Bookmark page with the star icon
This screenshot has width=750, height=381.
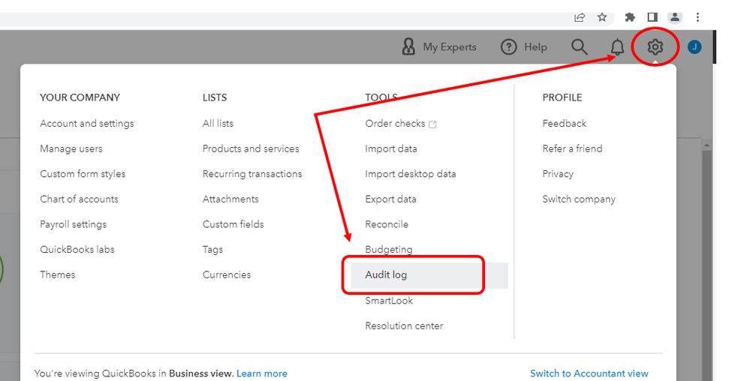[x=601, y=17]
